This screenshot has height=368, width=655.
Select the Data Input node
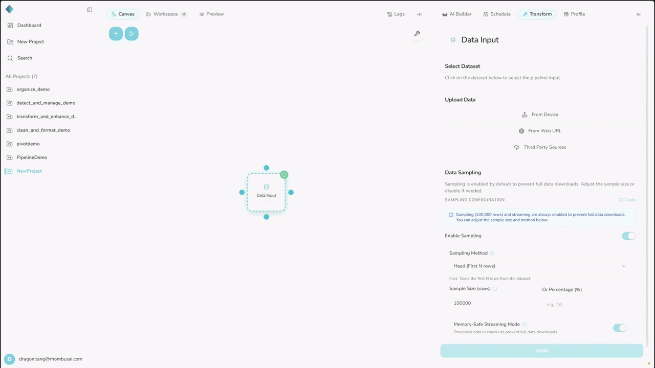pyautogui.click(x=266, y=192)
